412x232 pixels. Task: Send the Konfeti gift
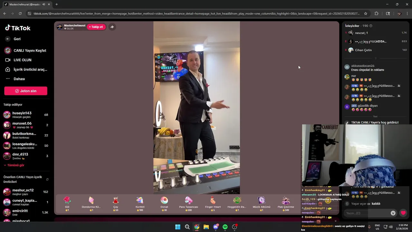click(140, 204)
